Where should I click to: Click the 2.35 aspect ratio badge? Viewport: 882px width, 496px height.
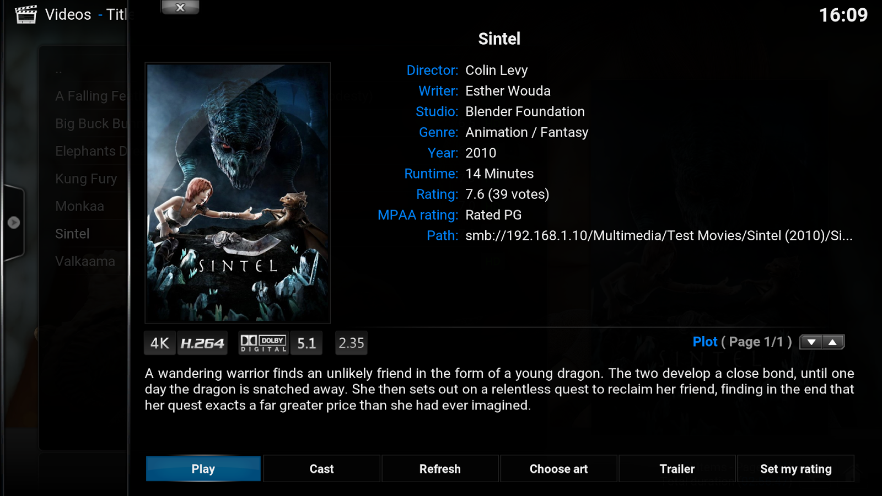coord(351,343)
